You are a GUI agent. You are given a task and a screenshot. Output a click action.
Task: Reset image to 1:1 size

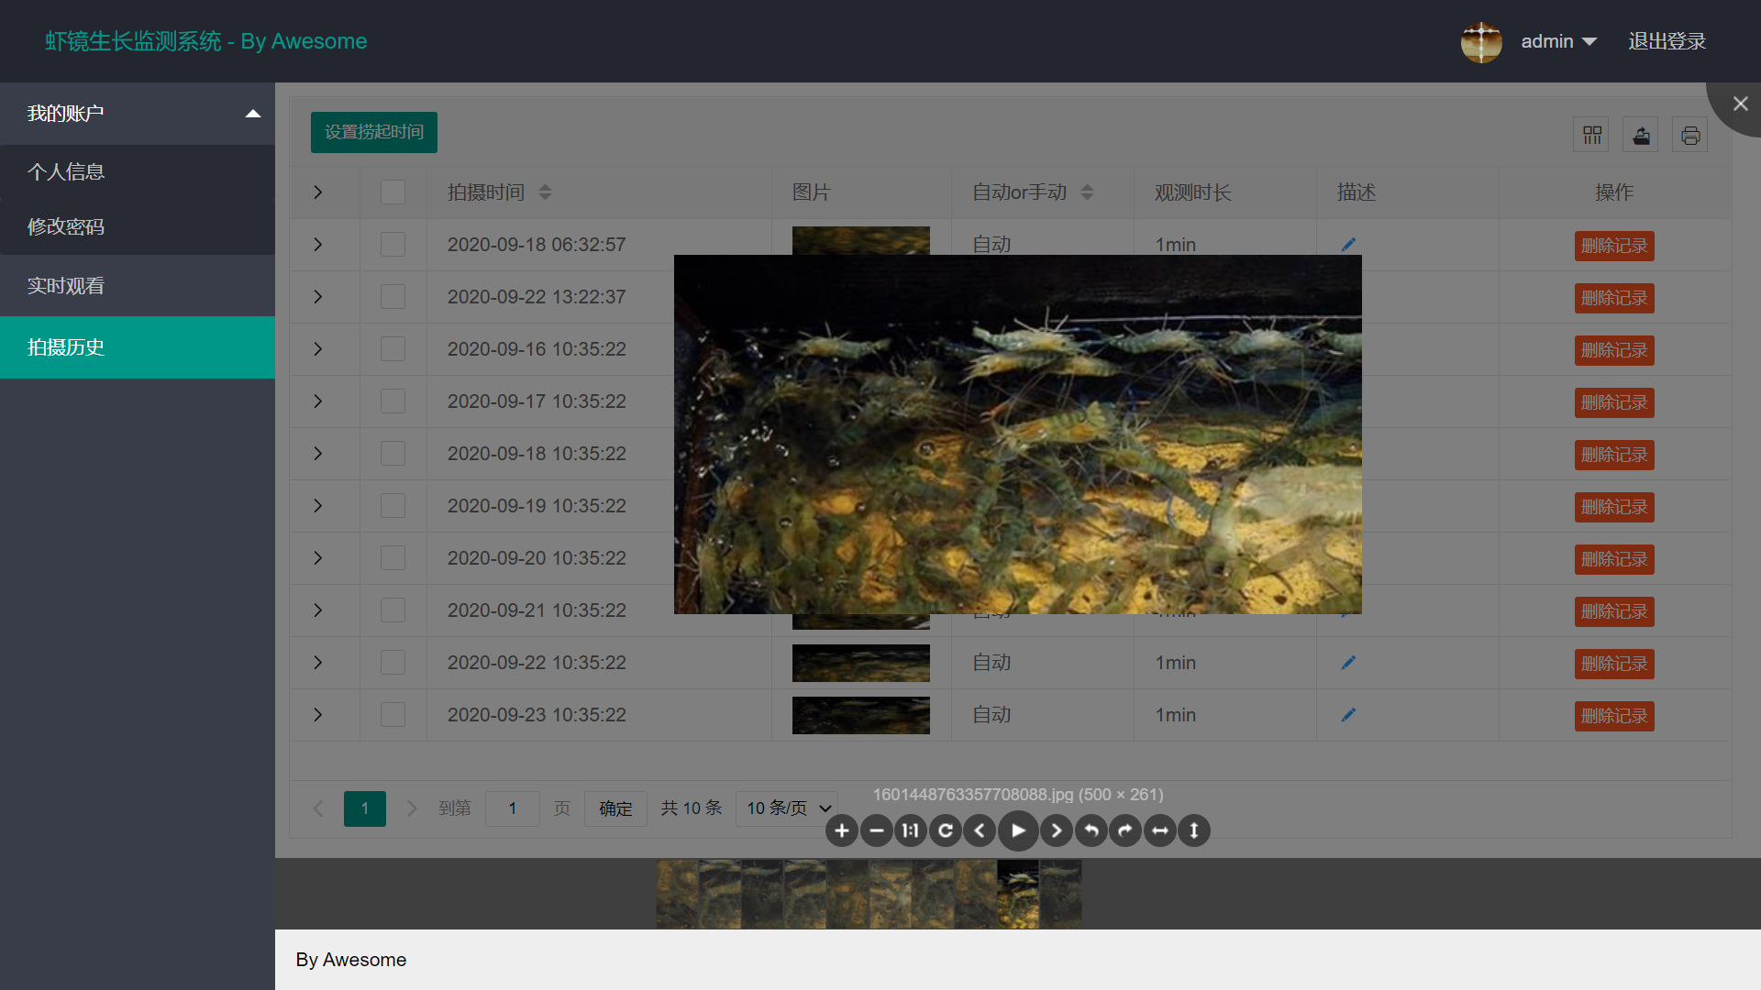click(910, 830)
